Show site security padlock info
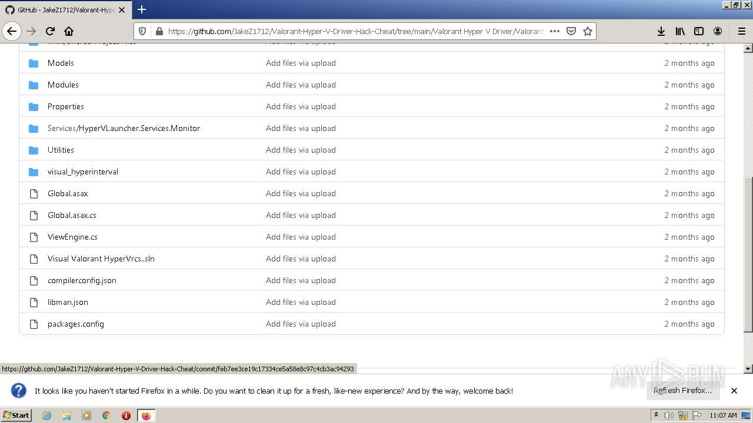Viewport: 753px width, 423px height. click(158, 31)
